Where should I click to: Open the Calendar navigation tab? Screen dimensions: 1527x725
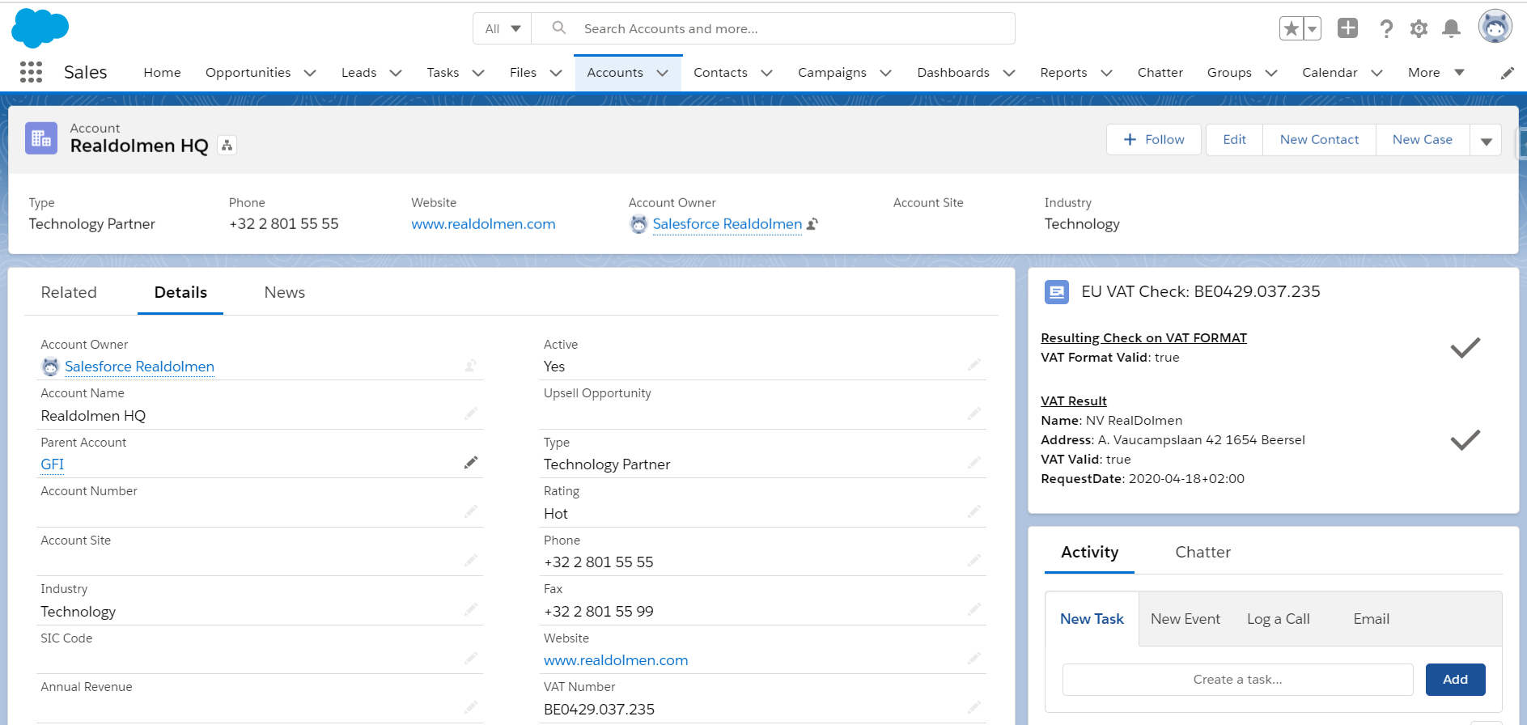click(1330, 73)
